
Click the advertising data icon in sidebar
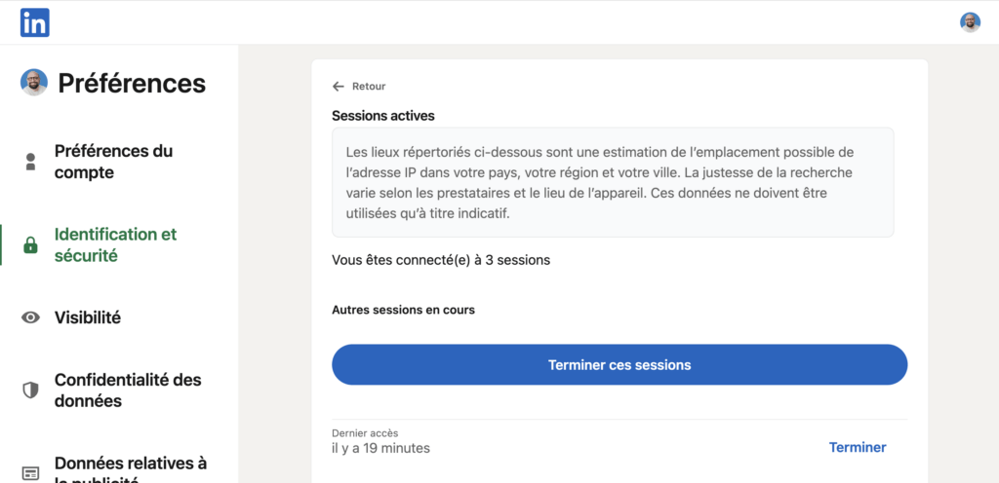(x=31, y=472)
